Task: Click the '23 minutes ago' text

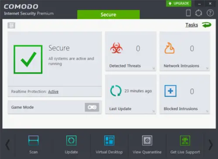Action: tap(138, 91)
